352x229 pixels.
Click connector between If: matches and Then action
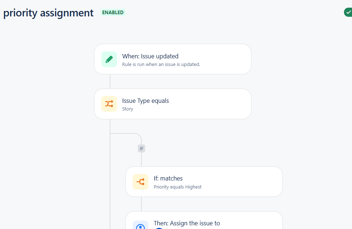pos(141,204)
